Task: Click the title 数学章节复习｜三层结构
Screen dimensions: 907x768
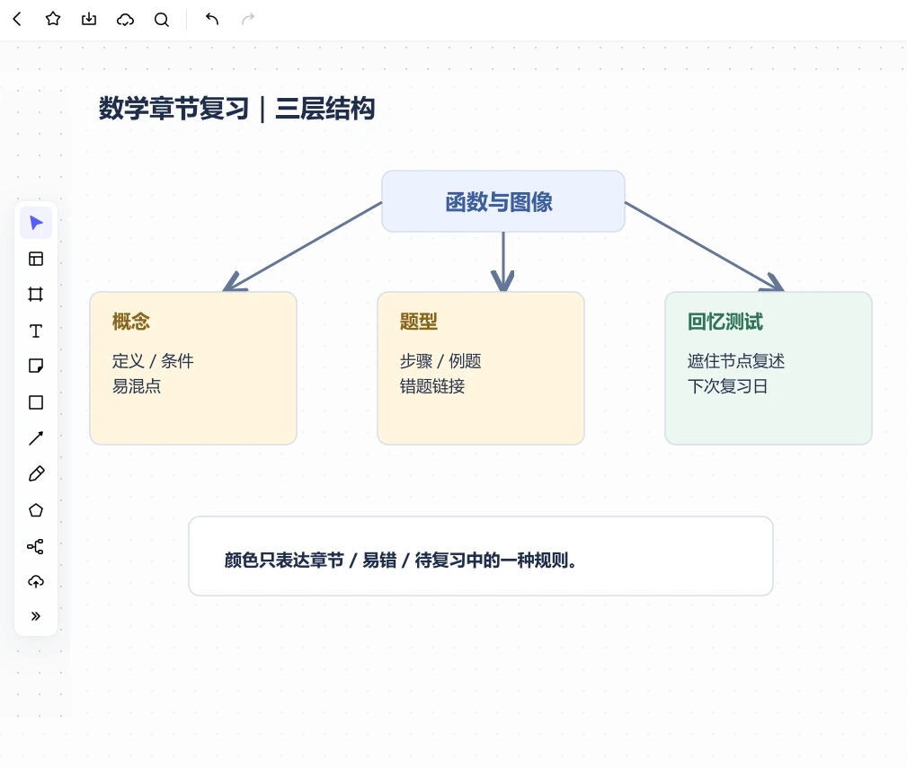Action: point(236,109)
